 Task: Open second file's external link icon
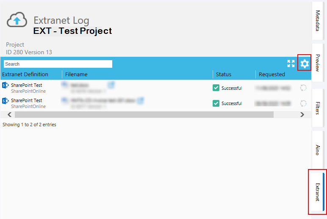pos(140,100)
